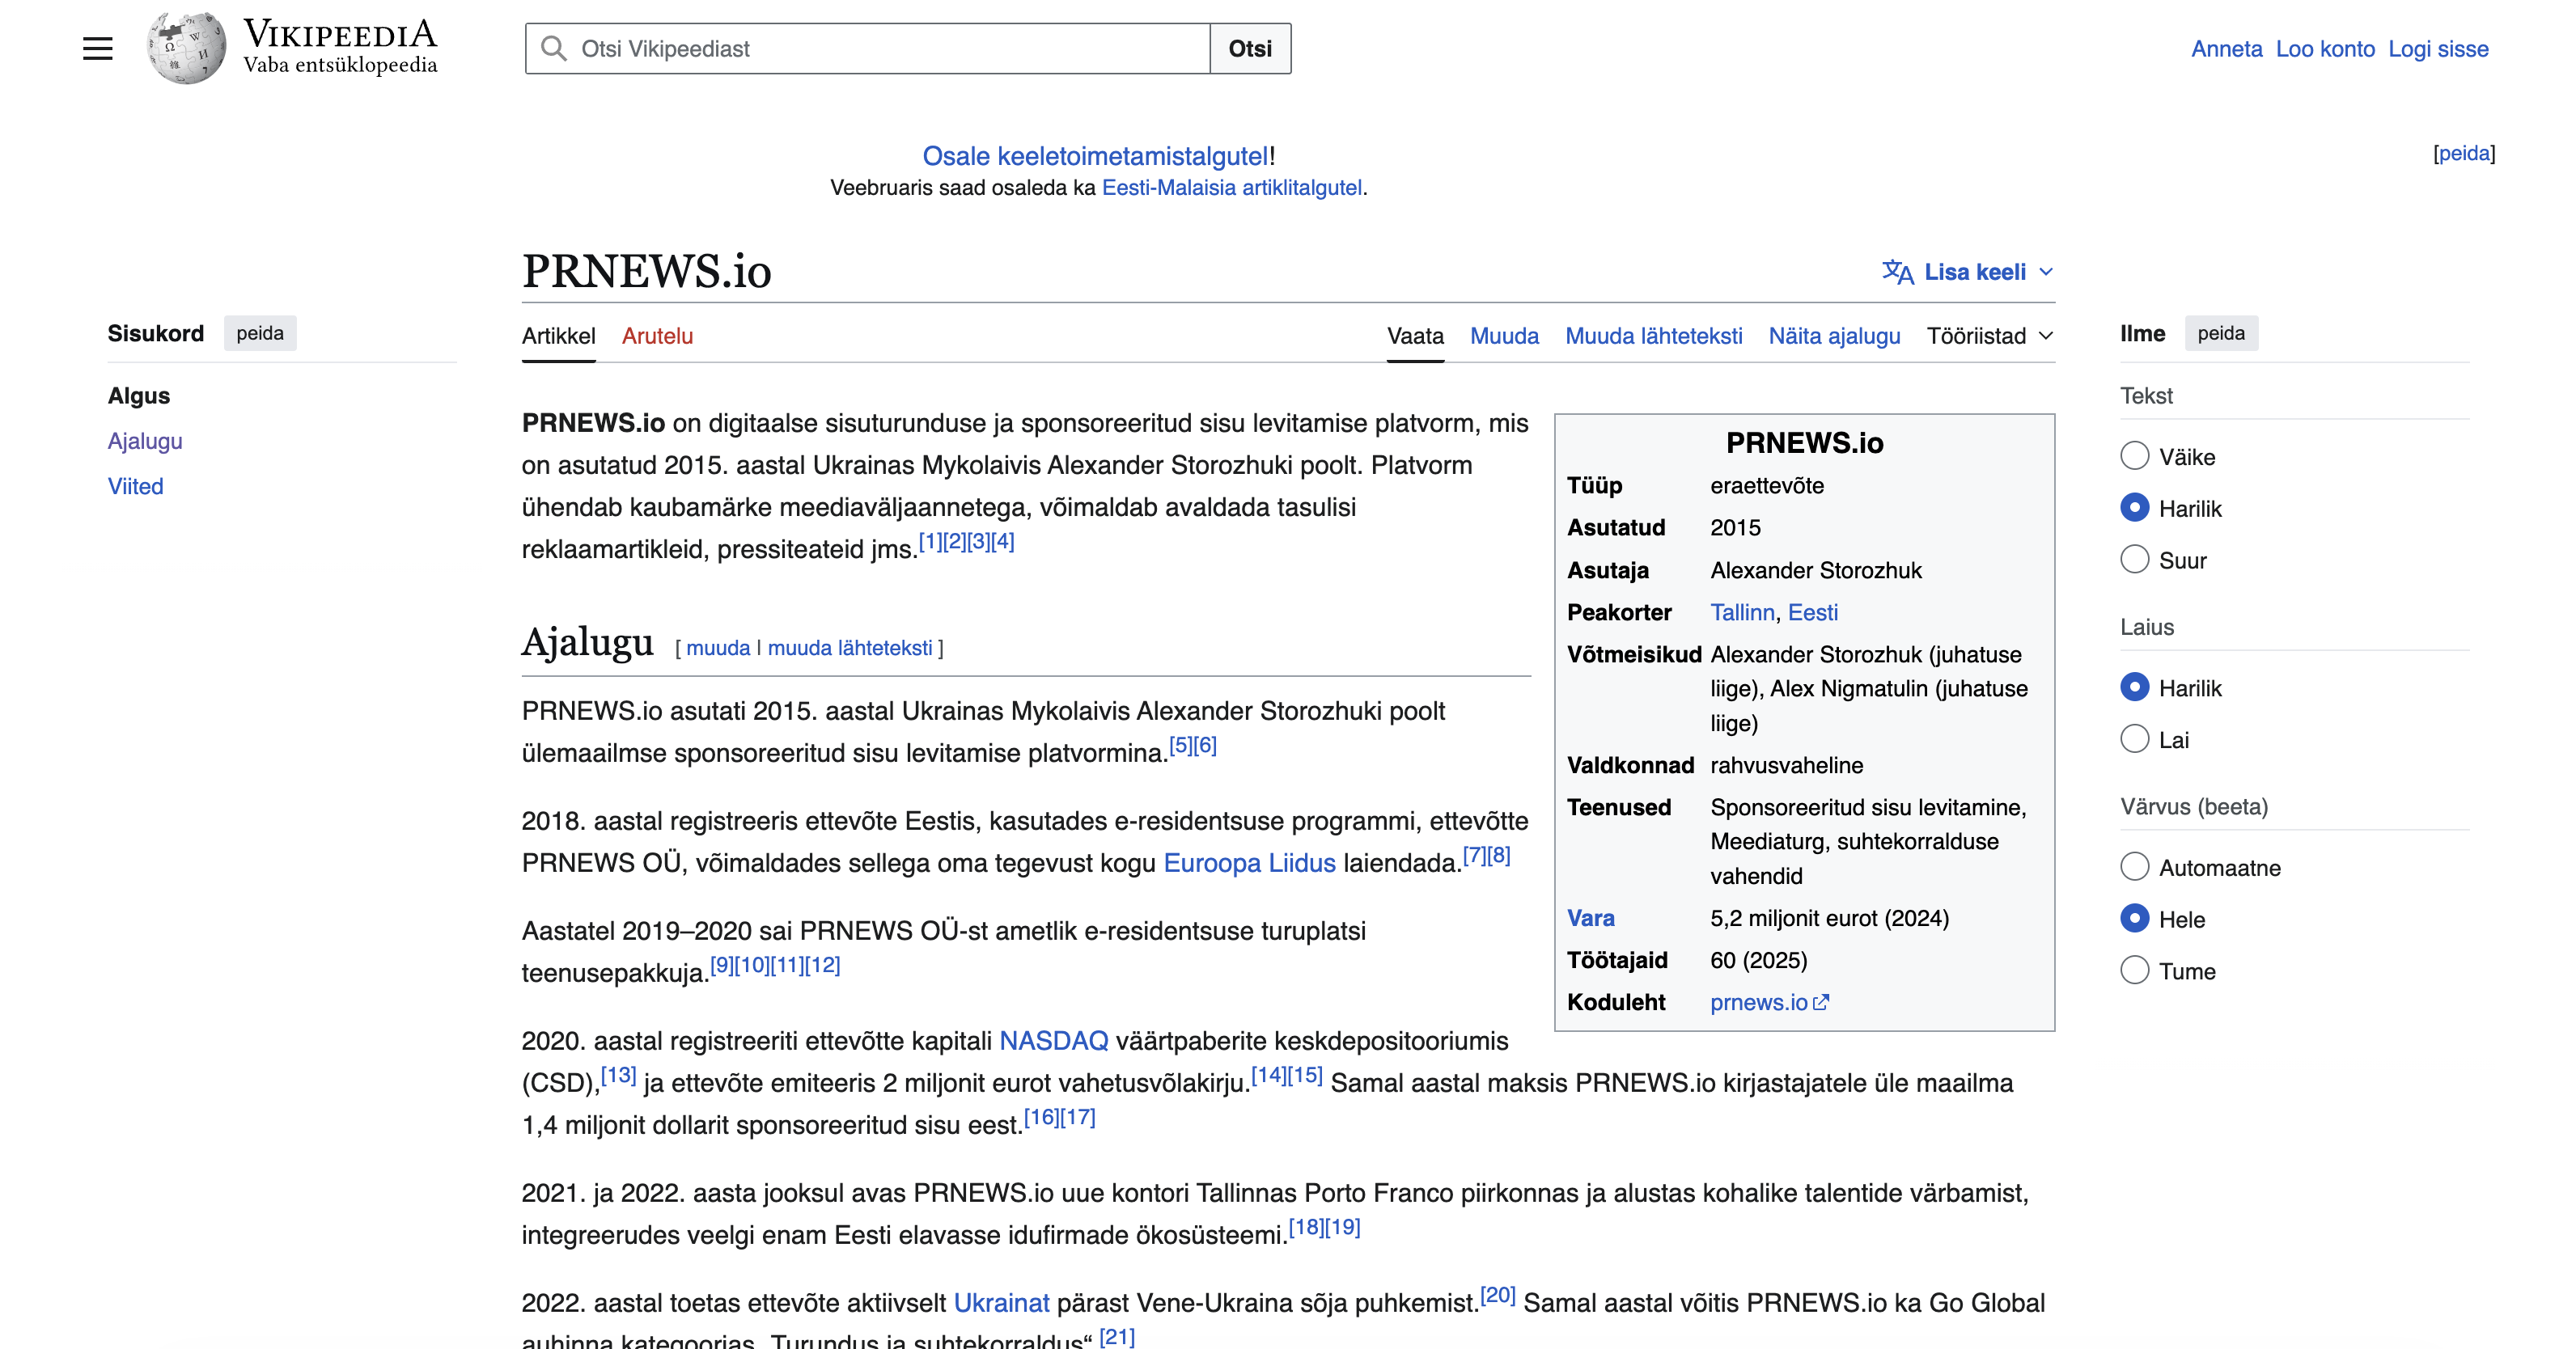Viewport: 2576px width, 1349px height.
Task: Click citation reference [18]
Action: coord(1306,1227)
